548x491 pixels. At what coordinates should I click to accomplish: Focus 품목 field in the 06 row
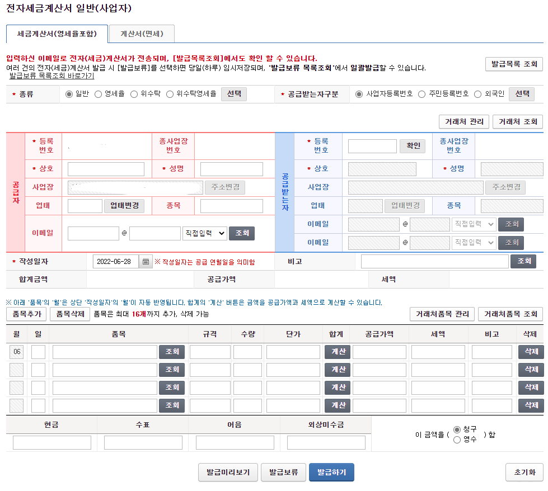(x=105, y=352)
